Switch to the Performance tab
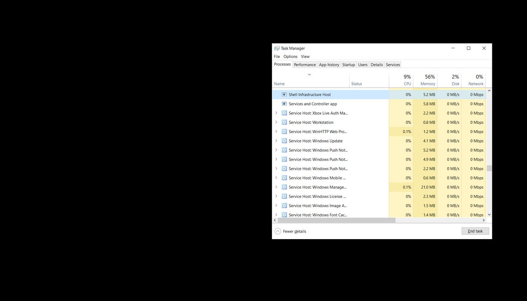Viewport: 527px width, 301px height. tap(305, 65)
